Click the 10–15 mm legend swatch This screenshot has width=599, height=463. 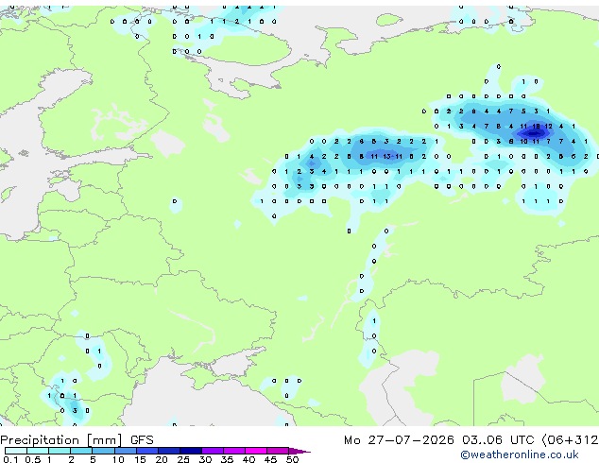click(x=125, y=451)
